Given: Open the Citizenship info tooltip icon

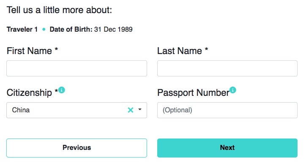Looking at the screenshot, I should point(61,90).
